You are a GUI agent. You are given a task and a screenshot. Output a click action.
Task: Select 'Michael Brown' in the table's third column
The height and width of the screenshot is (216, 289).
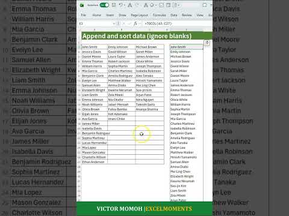(x=149, y=47)
